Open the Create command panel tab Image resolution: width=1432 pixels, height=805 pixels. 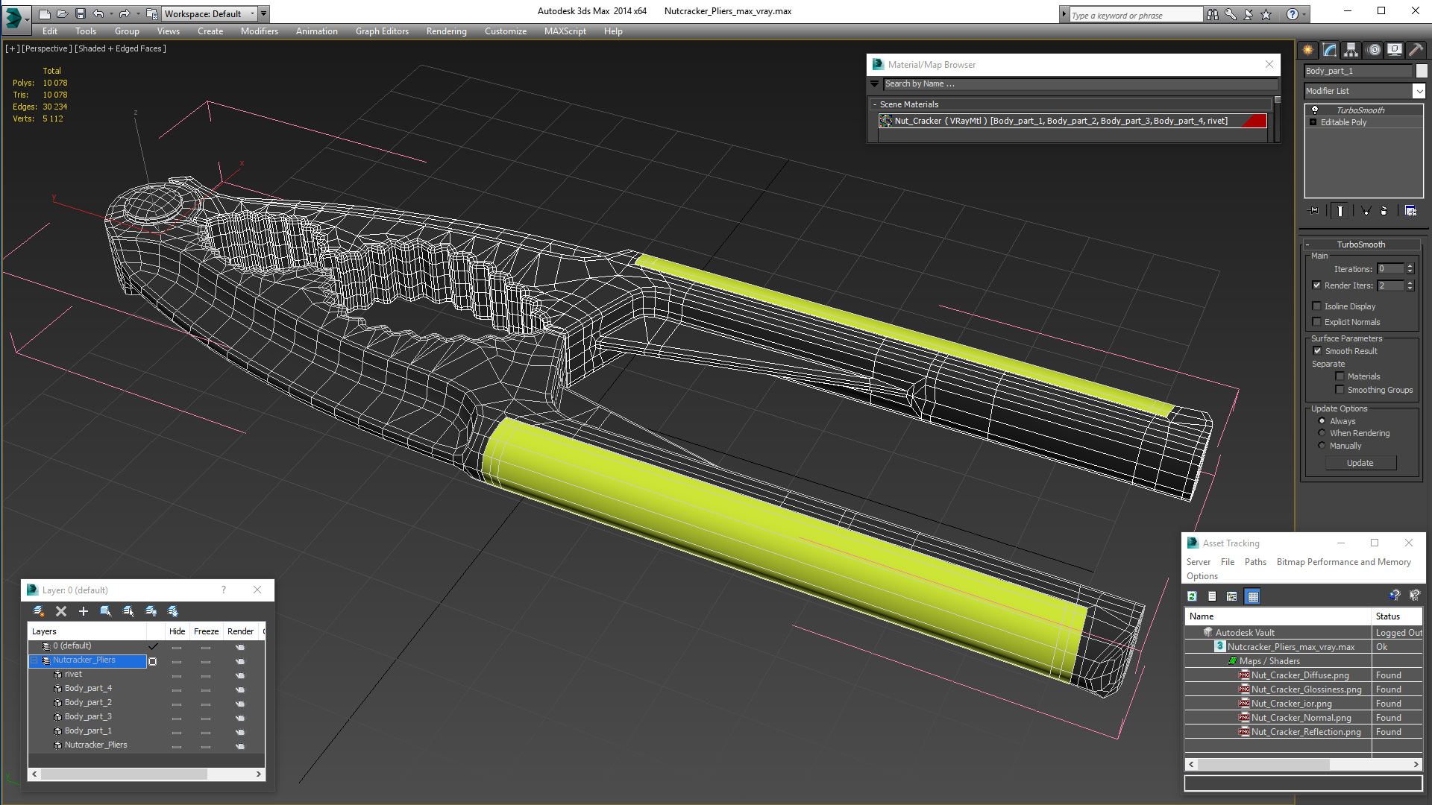click(x=1308, y=50)
